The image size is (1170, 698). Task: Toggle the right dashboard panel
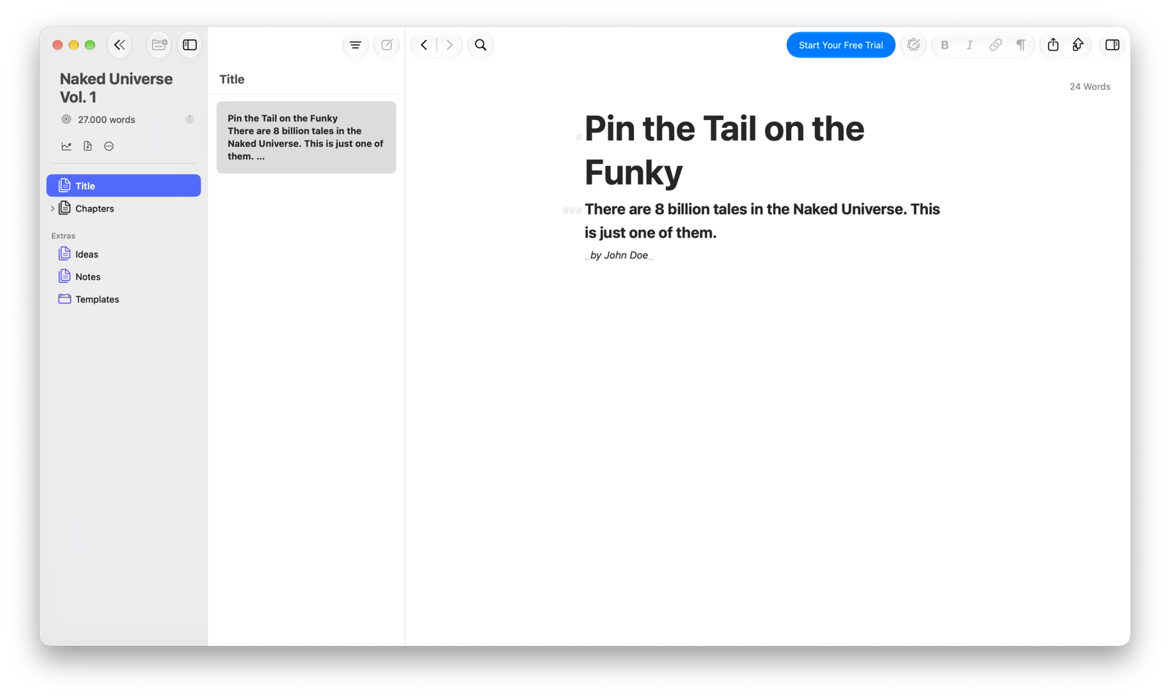pos(1112,45)
